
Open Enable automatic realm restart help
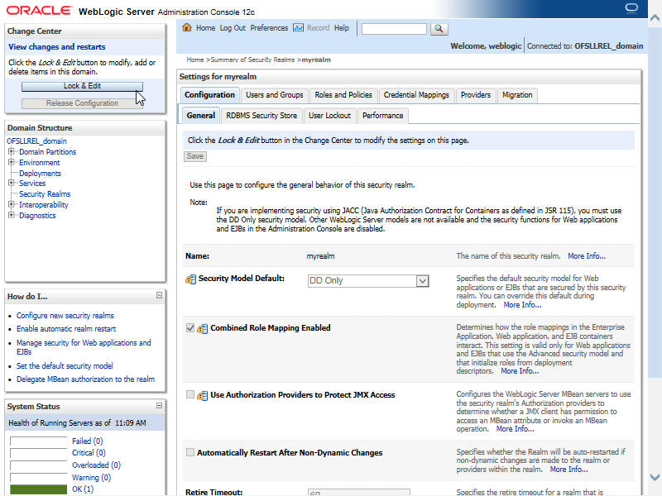point(66,328)
